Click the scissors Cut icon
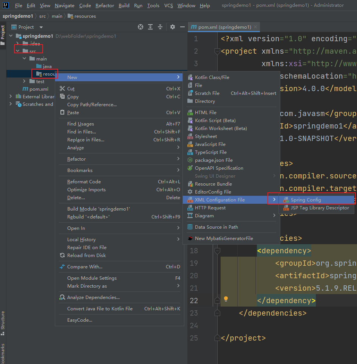The height and width of the screenshot is (364, 357). (x=62, y=88)
